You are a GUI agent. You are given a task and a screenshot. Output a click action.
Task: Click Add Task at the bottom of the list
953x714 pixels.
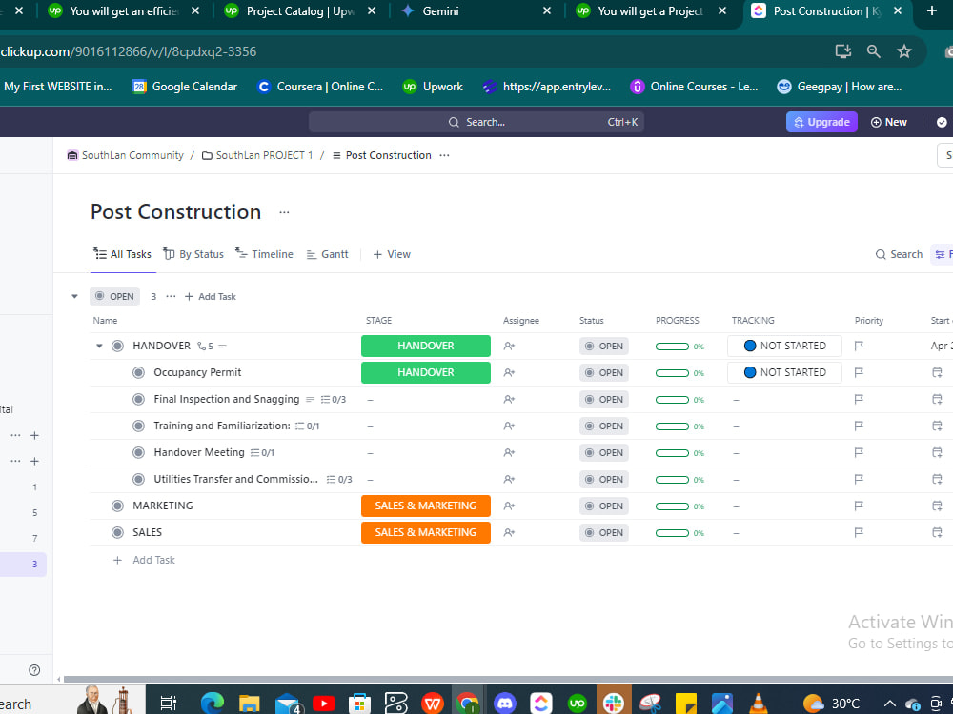pos(153,560)
